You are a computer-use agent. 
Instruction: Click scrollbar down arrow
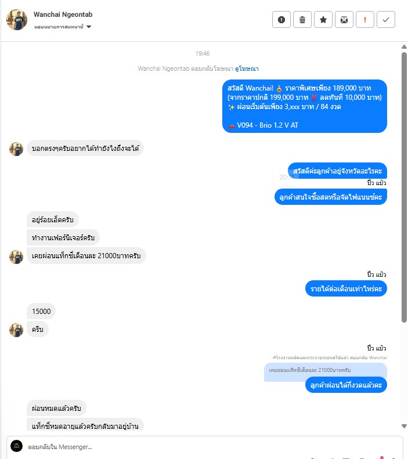(x=404, y=426)
